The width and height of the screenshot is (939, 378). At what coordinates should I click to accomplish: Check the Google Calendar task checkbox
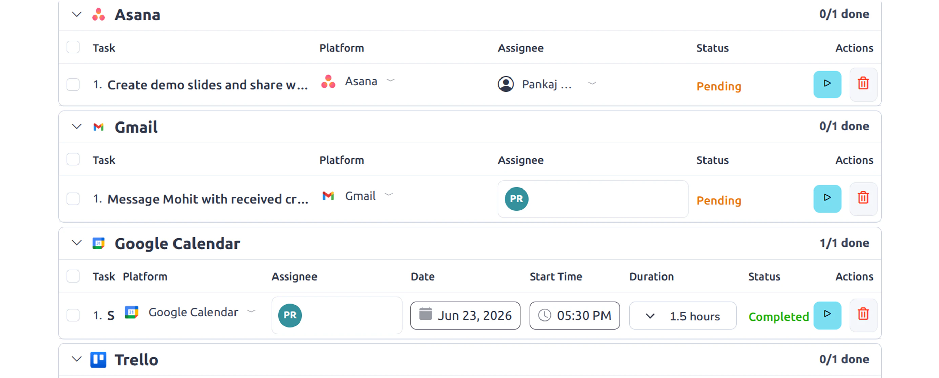[x=73, y=315]
